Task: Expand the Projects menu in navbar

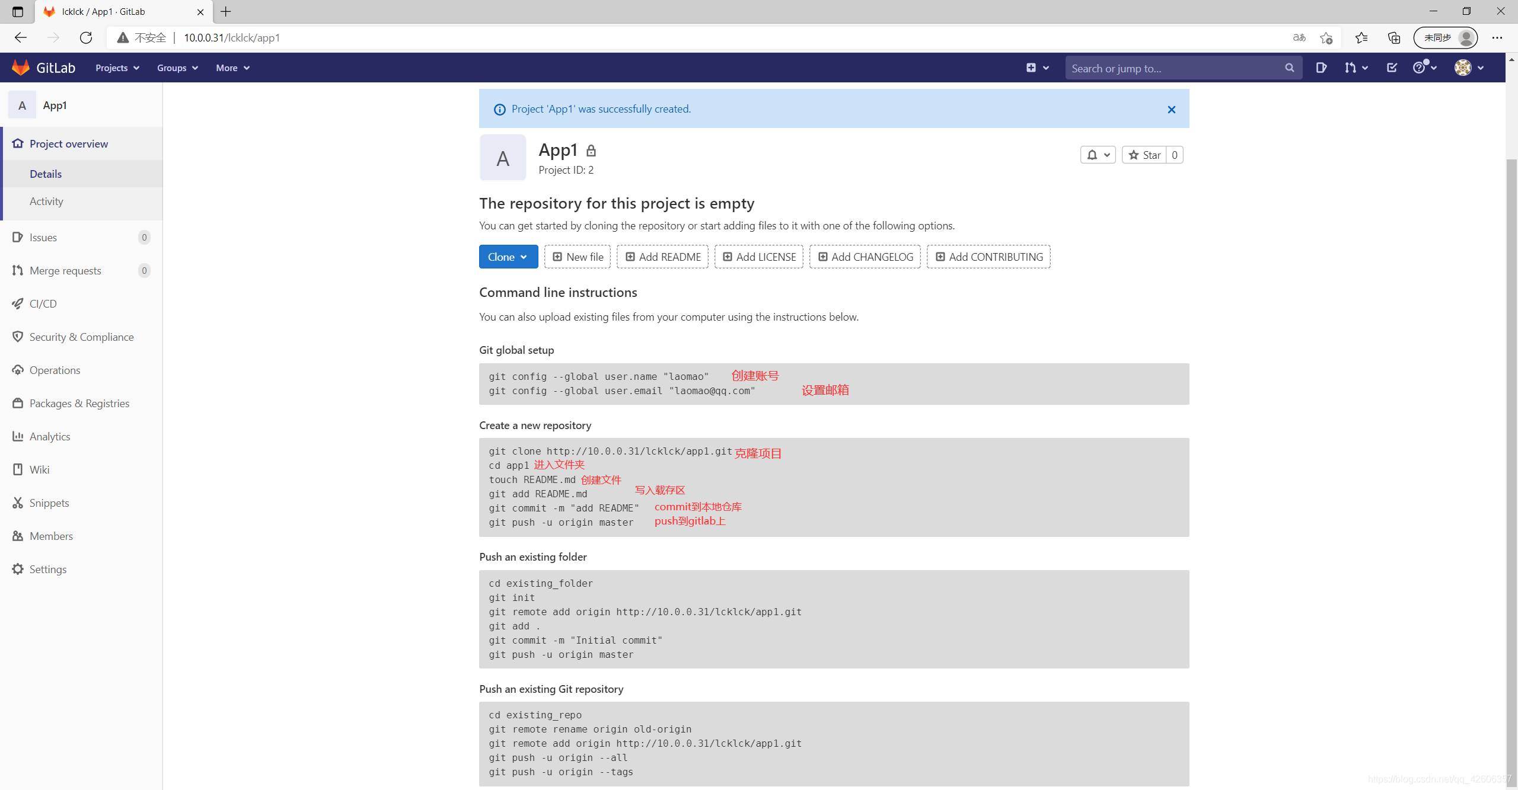Action: click(117, 68)
